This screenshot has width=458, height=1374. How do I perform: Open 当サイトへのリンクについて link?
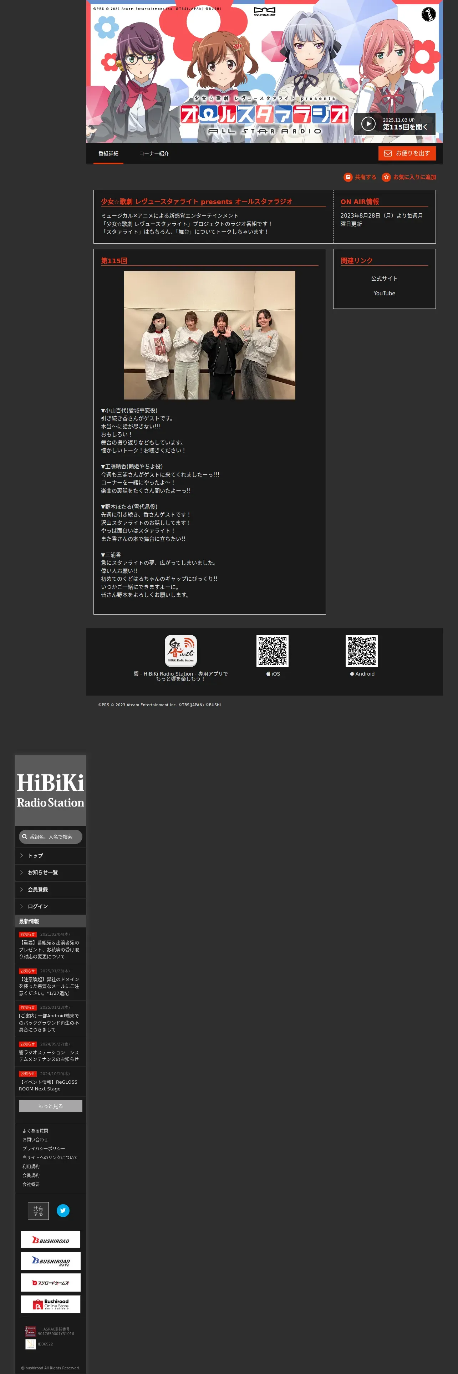point(50,1157)
